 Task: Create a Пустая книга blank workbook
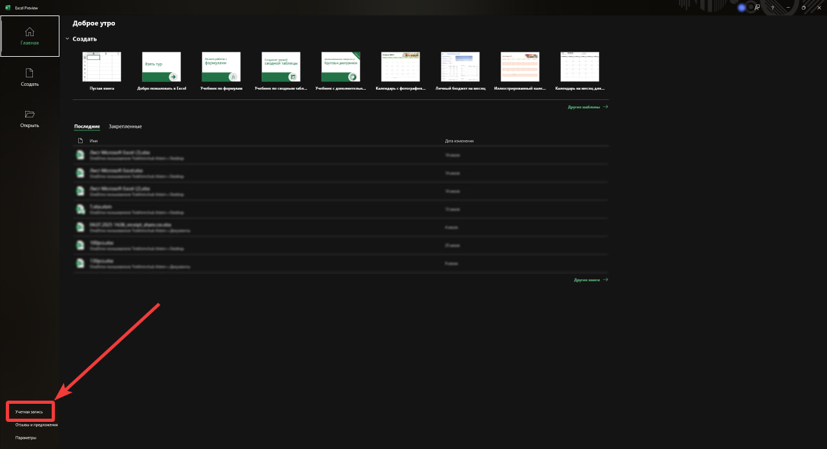(x=102, y=67)
